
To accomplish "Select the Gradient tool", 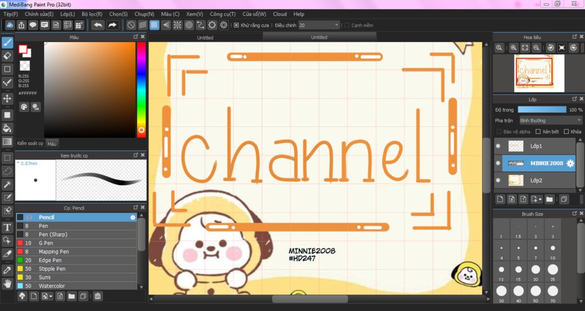I will pos(7,142).
